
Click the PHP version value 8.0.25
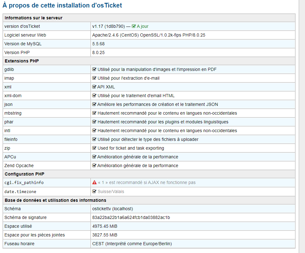[98, 53]
